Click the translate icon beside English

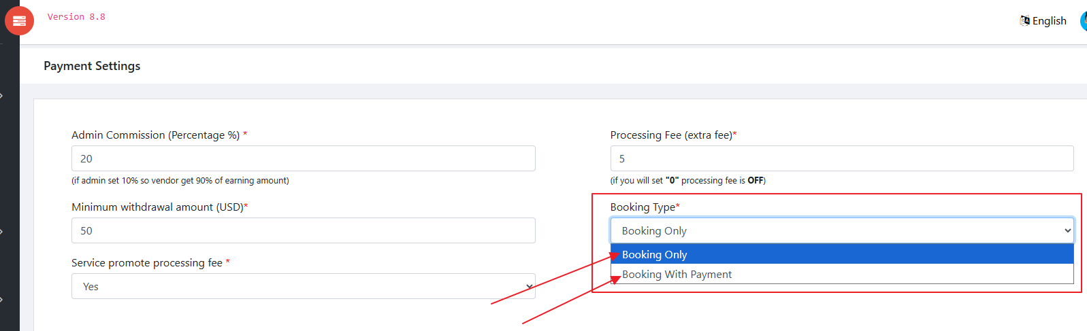[x=1024, y=20]
